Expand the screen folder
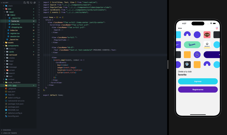This screenshot has width=227, height=135. click(x=5, y=70)
